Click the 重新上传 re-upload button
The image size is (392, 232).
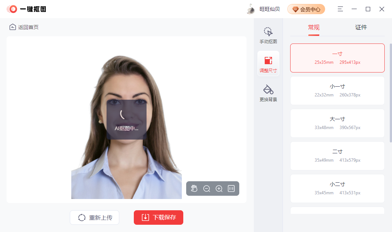click(x=95, y=217)
